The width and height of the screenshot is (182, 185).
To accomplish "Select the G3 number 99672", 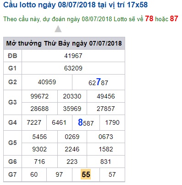I will [x=39, y=96].
